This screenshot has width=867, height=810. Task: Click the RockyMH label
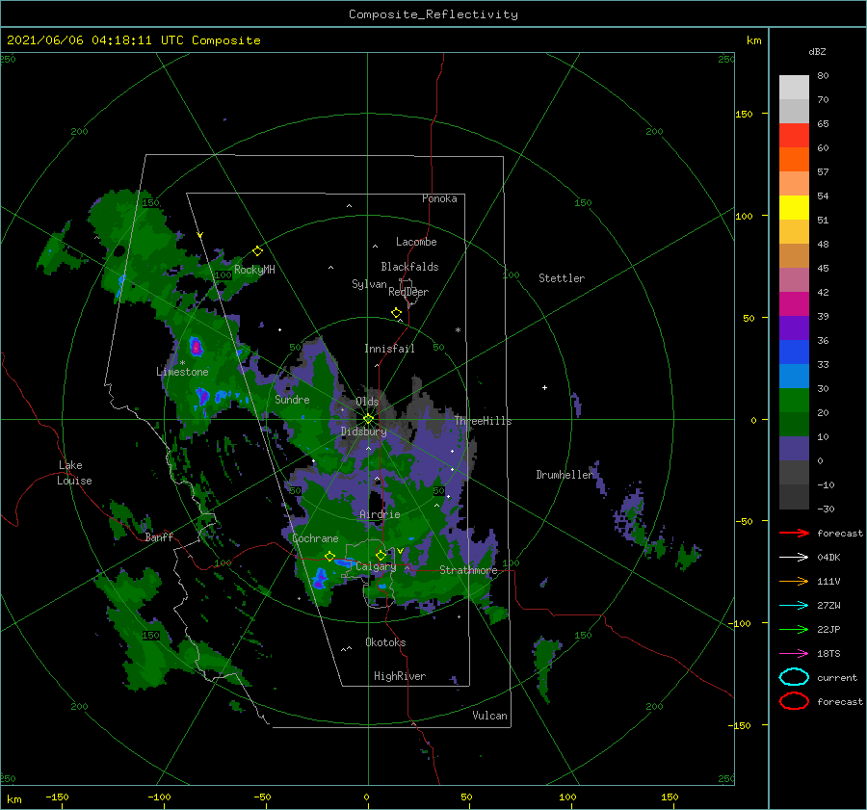pyautogui.click(x=254, y=270)
